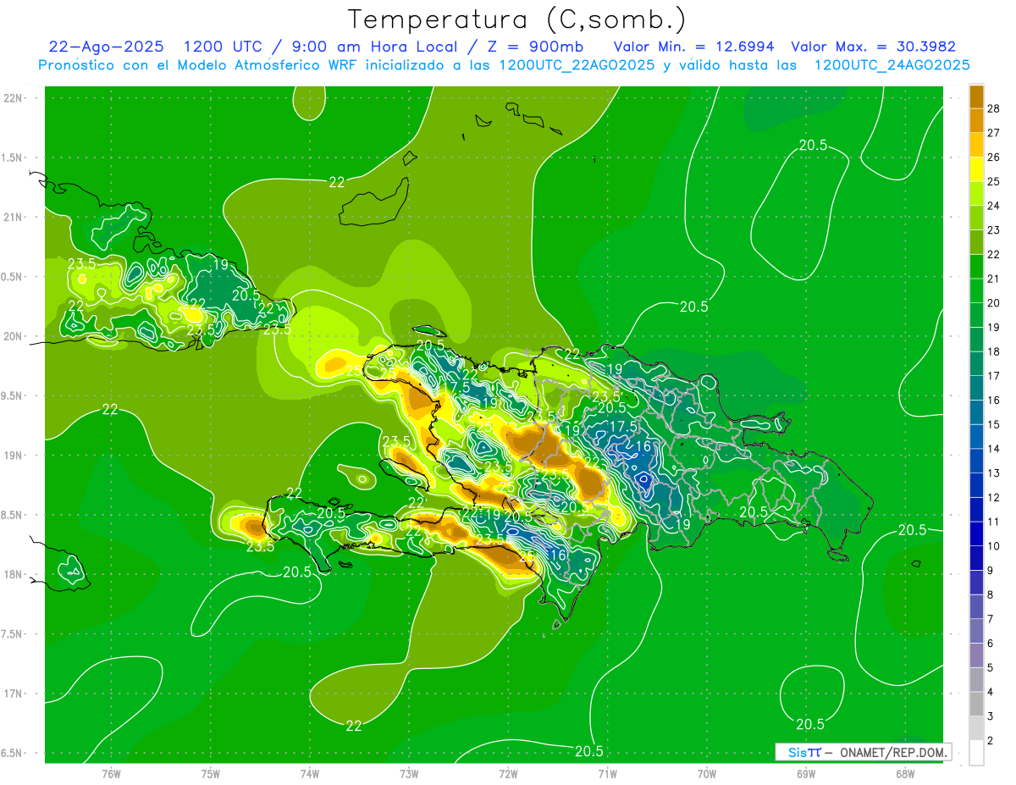This screenshot has width=1016, height=785.
Task: Select gray legend swatch between 3 and 4
Action: click(976, 705)
